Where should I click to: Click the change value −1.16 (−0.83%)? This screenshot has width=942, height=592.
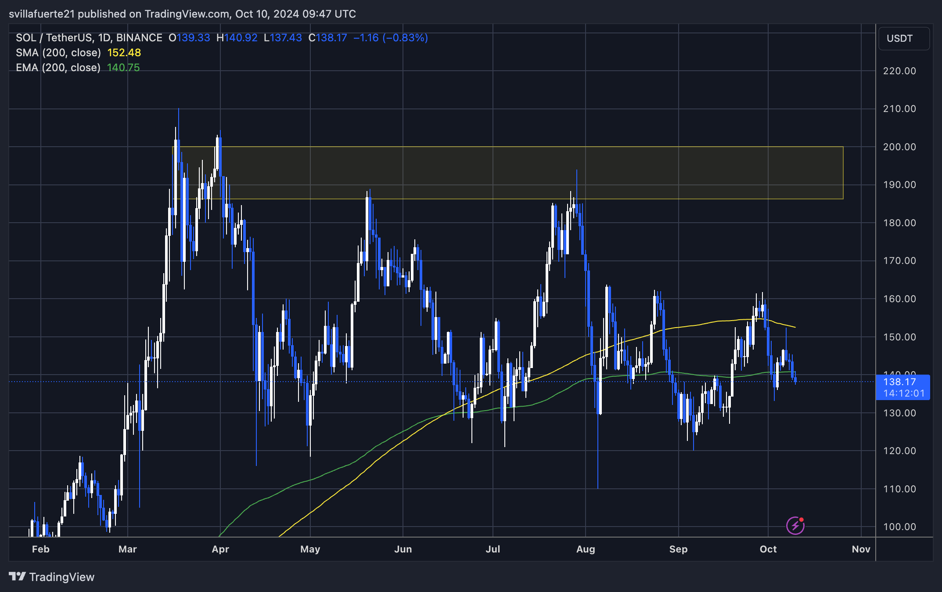(x=391, y=38)
